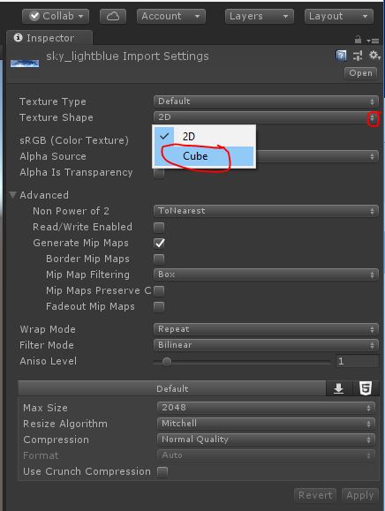Viewport: 385px width, 511px height.
Task: Collapse the Advanced section
Action: [x=12, y=195]
